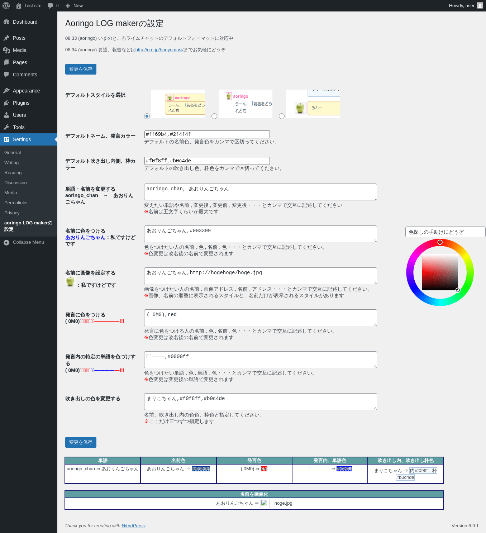
Task: Open the Writing settings submenu item
Action: click(11, 163)
